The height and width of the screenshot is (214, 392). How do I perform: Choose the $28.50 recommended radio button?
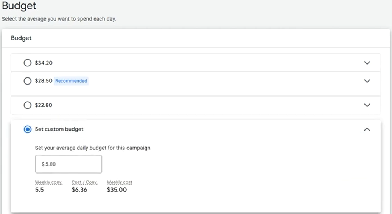[x=27, y=81]
